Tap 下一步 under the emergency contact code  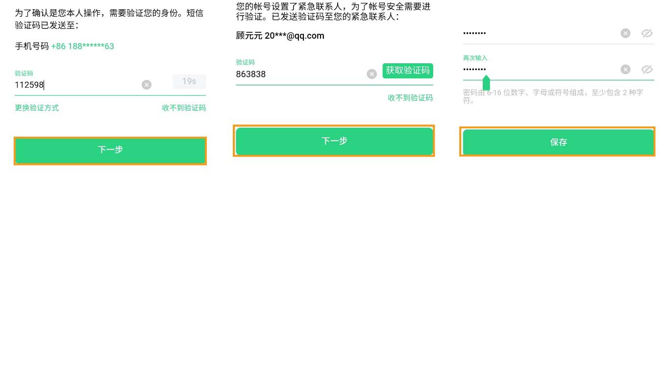334,141
